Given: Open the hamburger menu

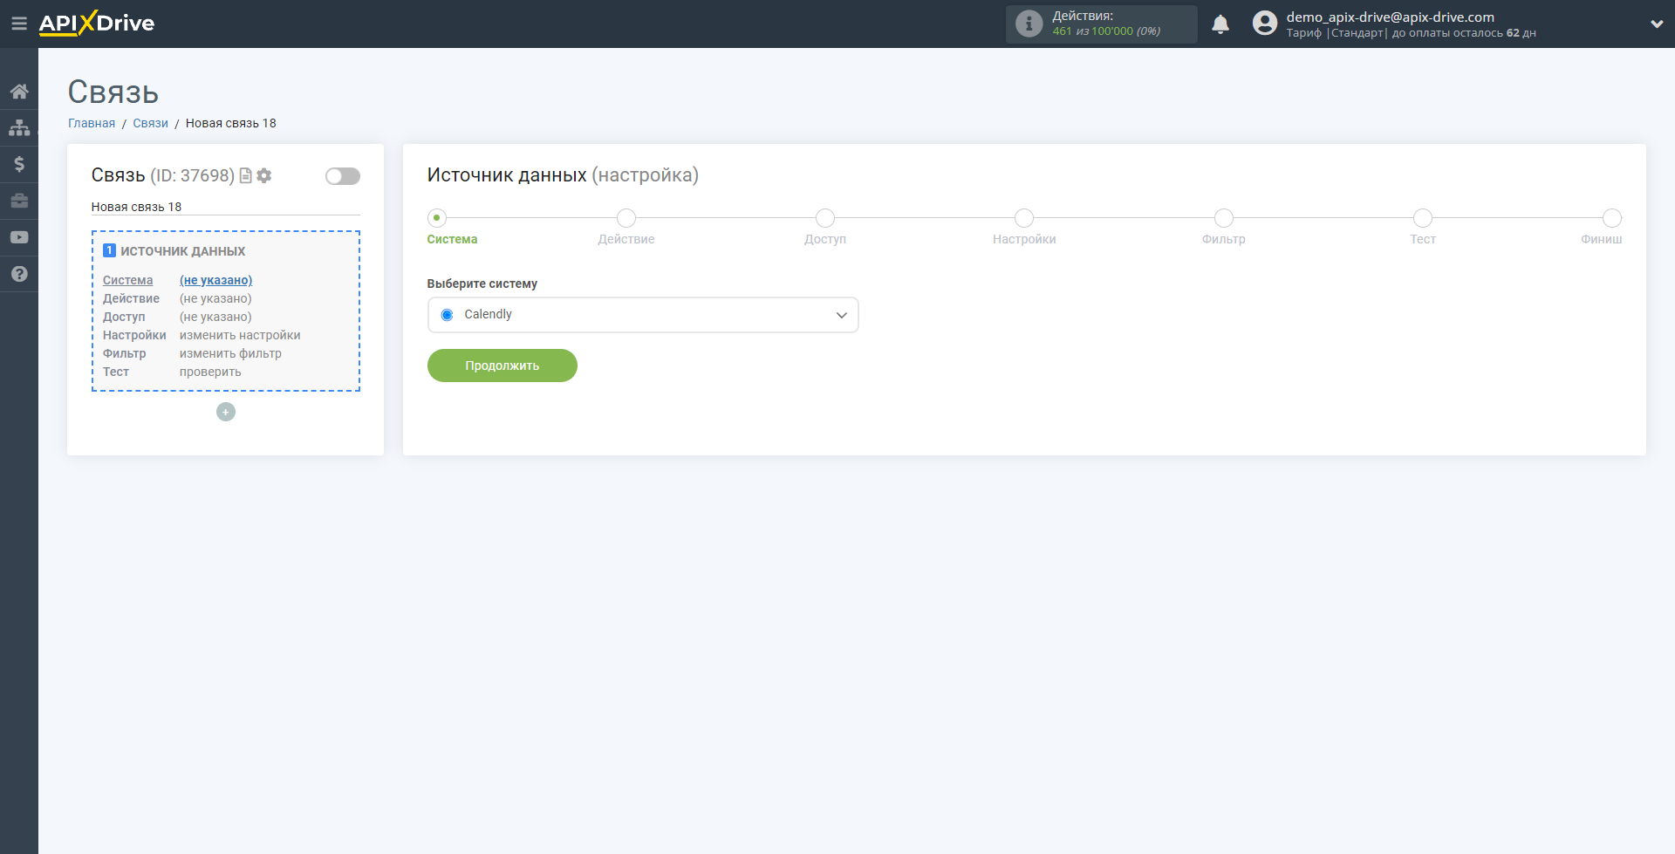Looking at the screenshot, I should pos(19,24).
